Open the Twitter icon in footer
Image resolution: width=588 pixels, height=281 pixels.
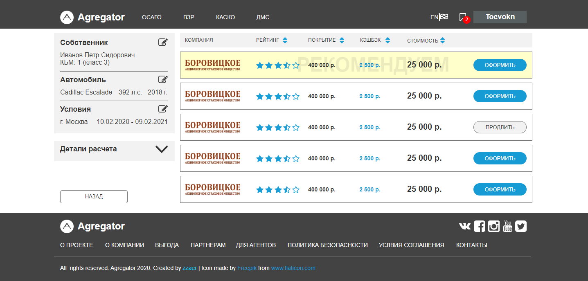(x=521, y=226)
